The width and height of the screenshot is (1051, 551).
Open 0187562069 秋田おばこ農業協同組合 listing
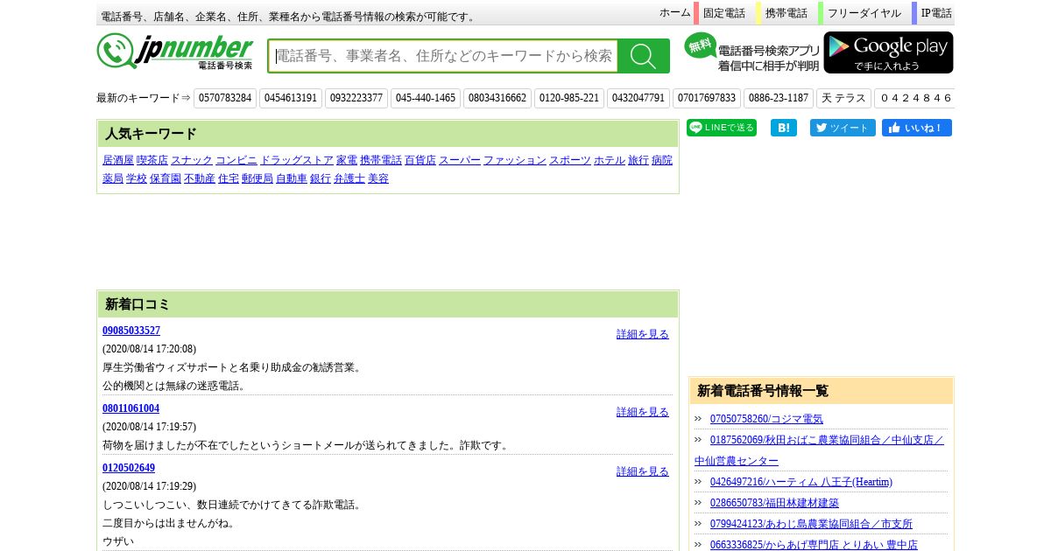[821, 450]
